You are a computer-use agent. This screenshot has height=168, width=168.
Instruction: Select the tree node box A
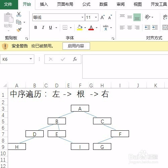tap(80, 108)
